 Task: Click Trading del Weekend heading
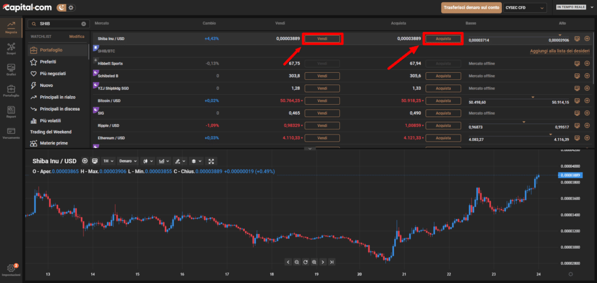pyautogui.click(x=51, y=132)
